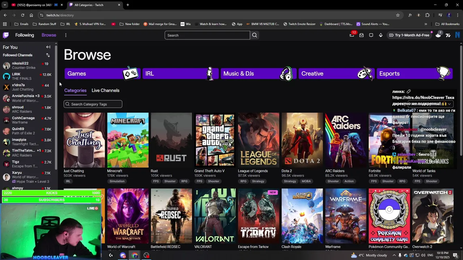
Task: Open the Grand Theft Auto V thumbnail
Action: [215, 140]
